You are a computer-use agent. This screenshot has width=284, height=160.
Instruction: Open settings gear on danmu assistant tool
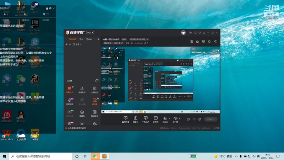pos(73,87)
